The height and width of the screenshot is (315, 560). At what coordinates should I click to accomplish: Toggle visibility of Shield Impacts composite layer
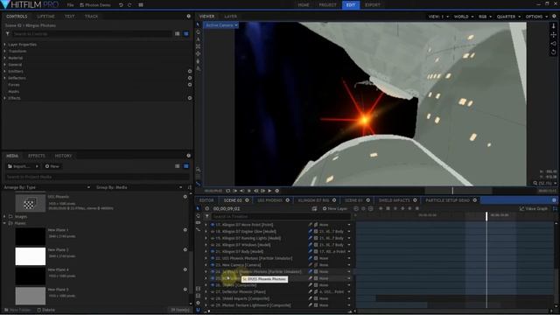[213, 298]
